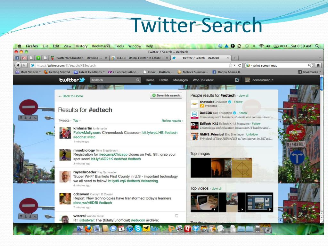
Task: Click the Bluetooth menu bar icon
Action: (x=254, y=46)
